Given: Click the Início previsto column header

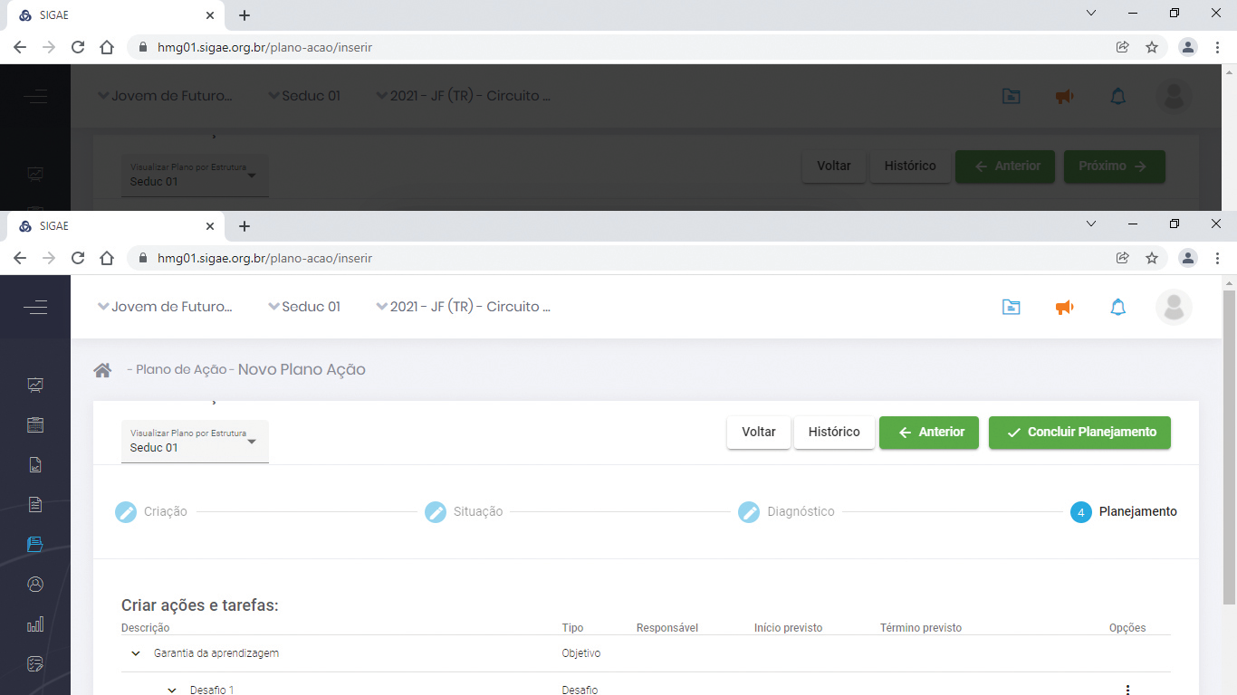Looking at the screenshot, I should click(788, 628).
